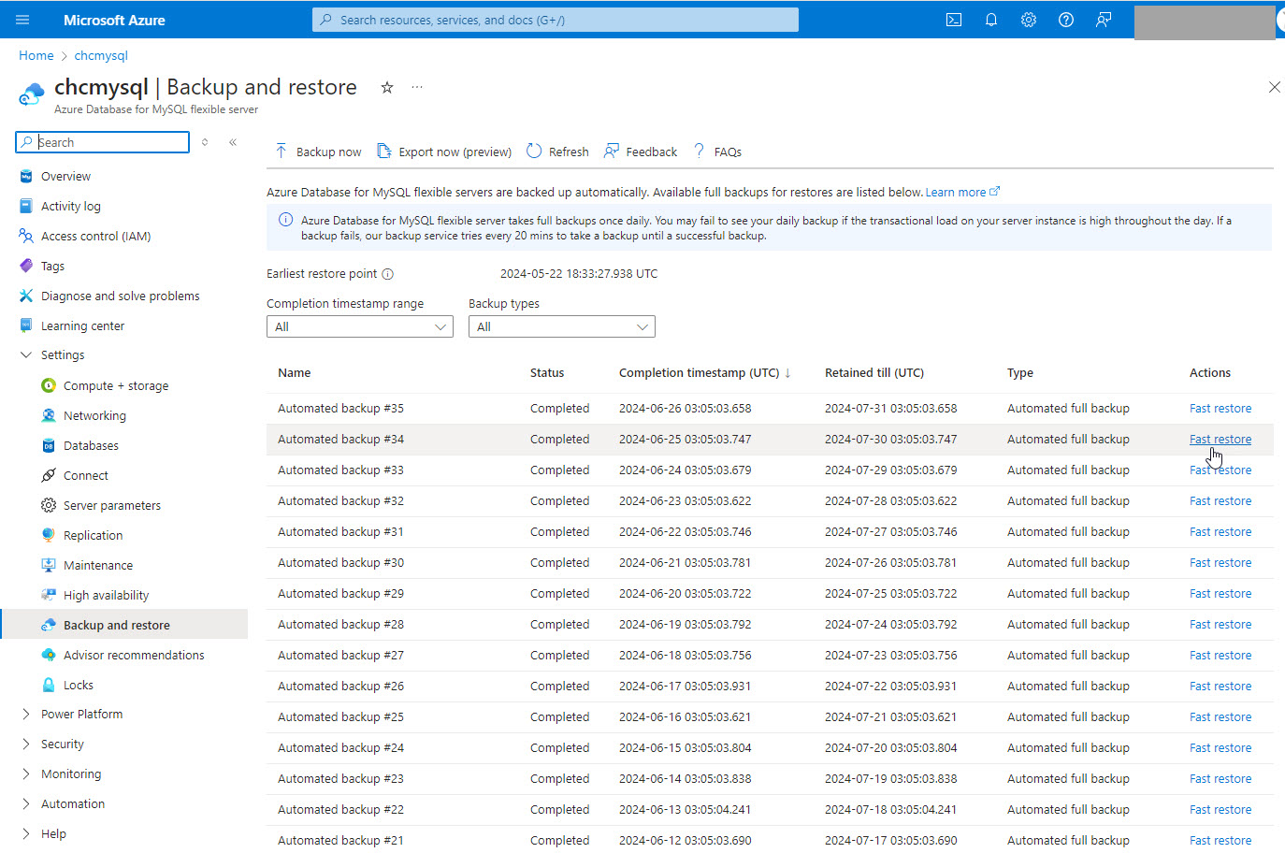The height and width of the screenshot is (853, 1285).
Task: Select Backup and restore in sidebar
Action: [x=124, y=625]
